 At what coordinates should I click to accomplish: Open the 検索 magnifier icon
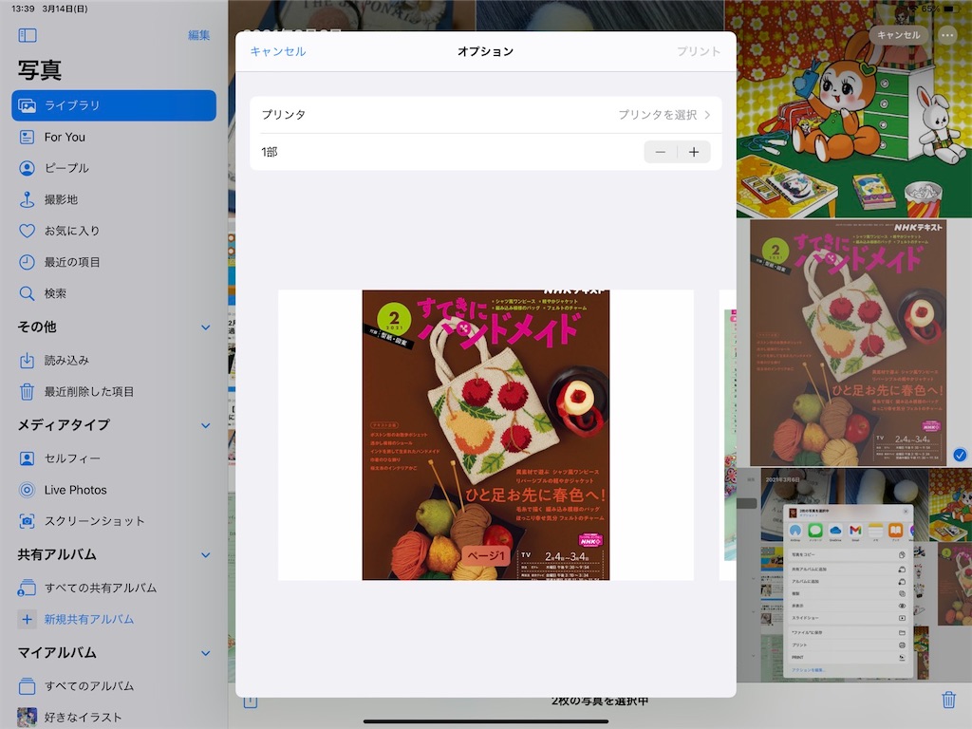(27, 293)
